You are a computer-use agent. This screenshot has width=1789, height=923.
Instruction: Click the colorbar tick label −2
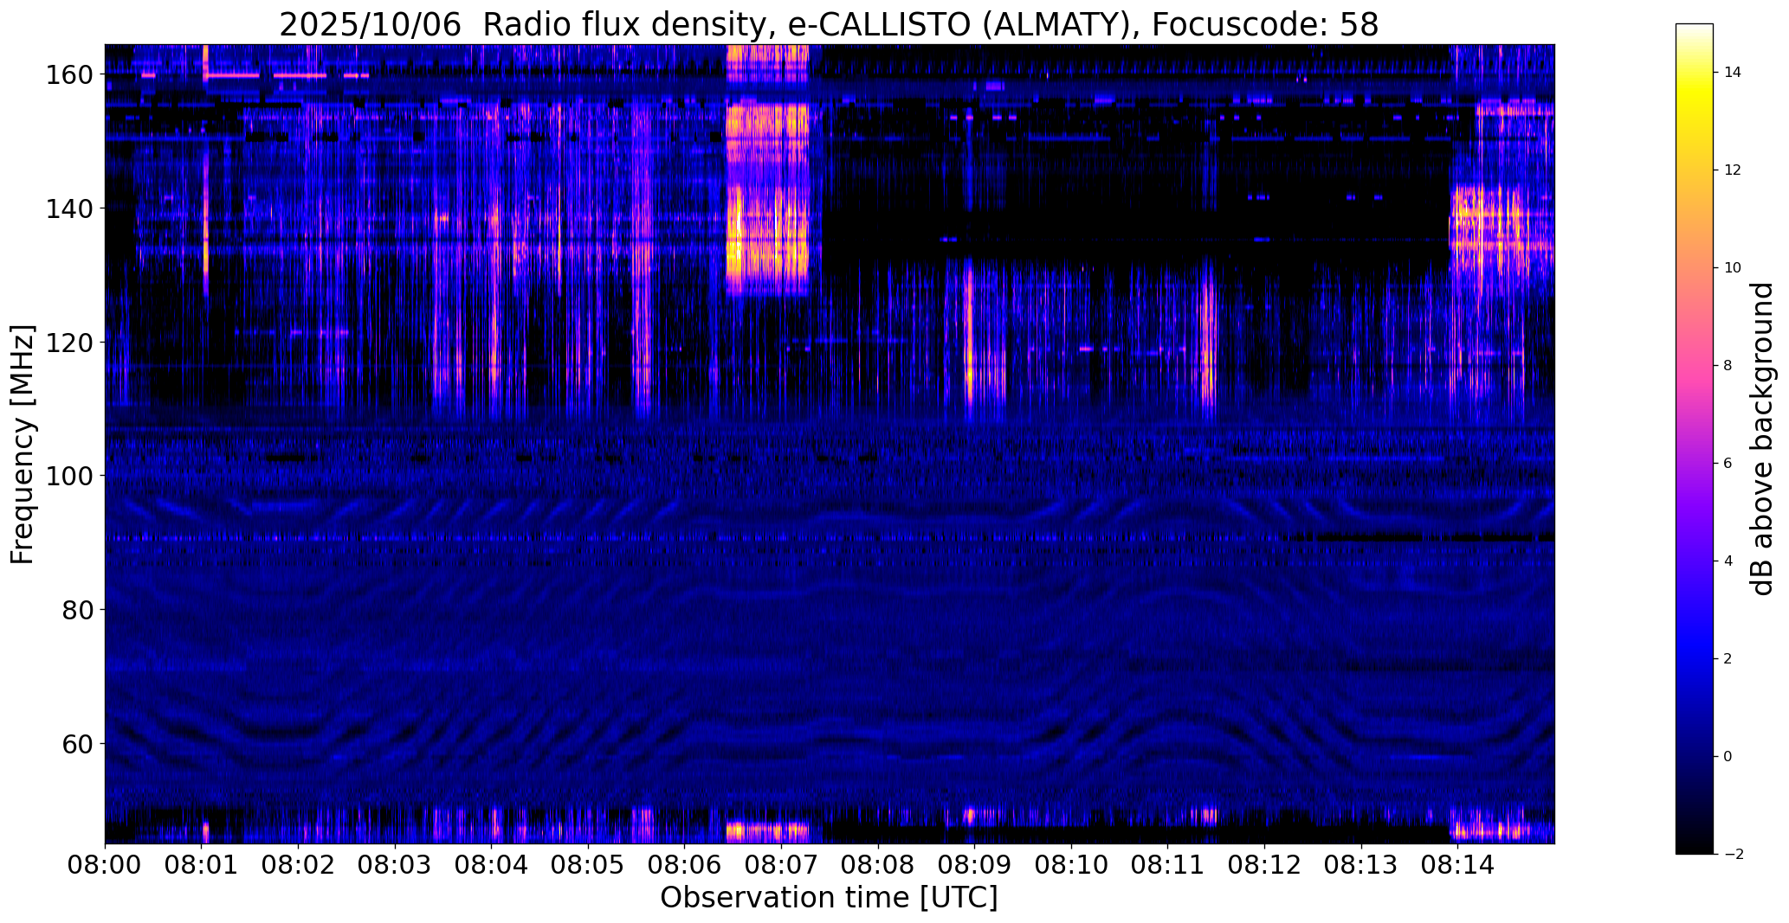pos(1732,855)
